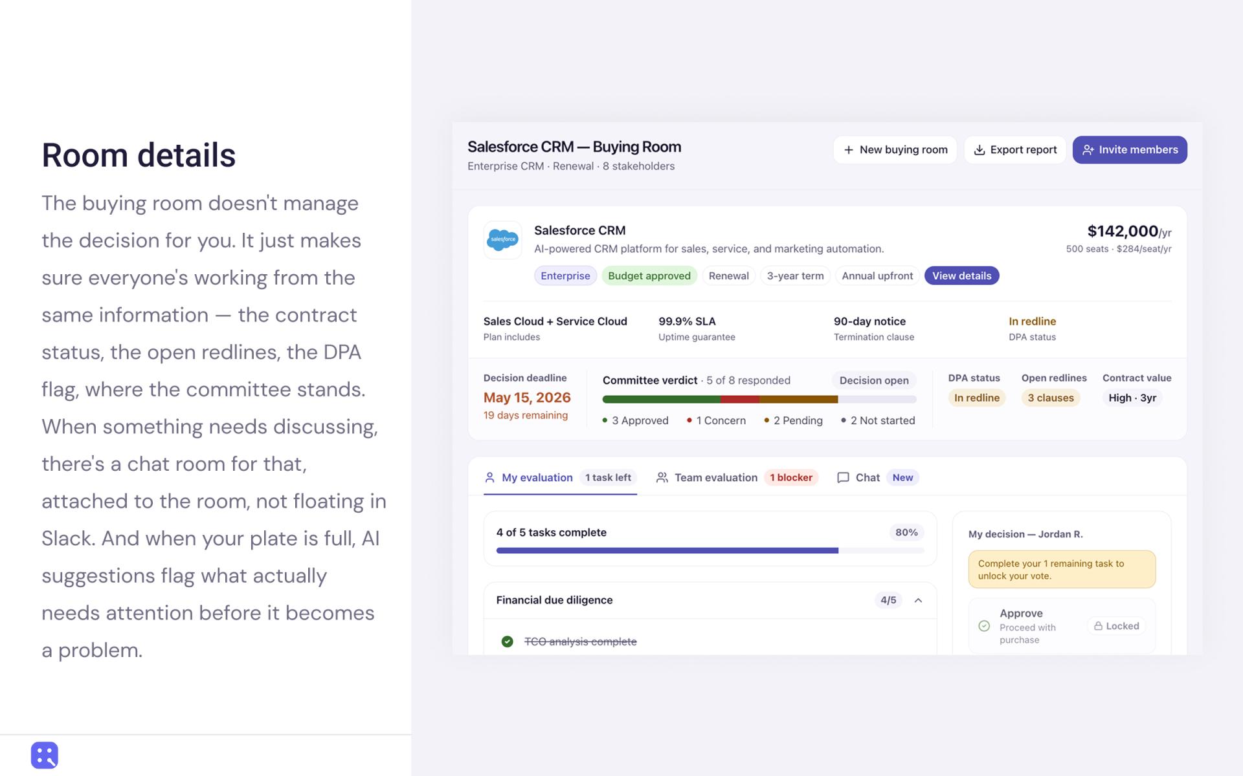Click the Salesforce cloud logo

click(x=502, y=240)
